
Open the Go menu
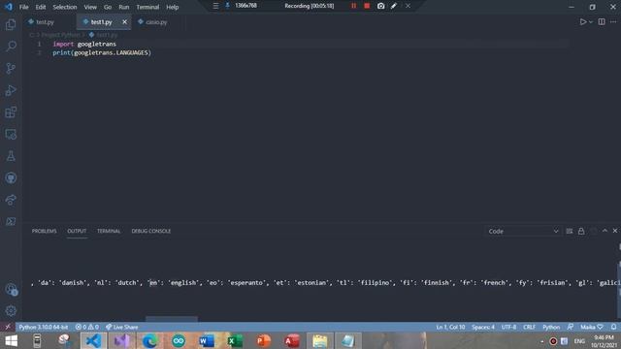point(108,7)
